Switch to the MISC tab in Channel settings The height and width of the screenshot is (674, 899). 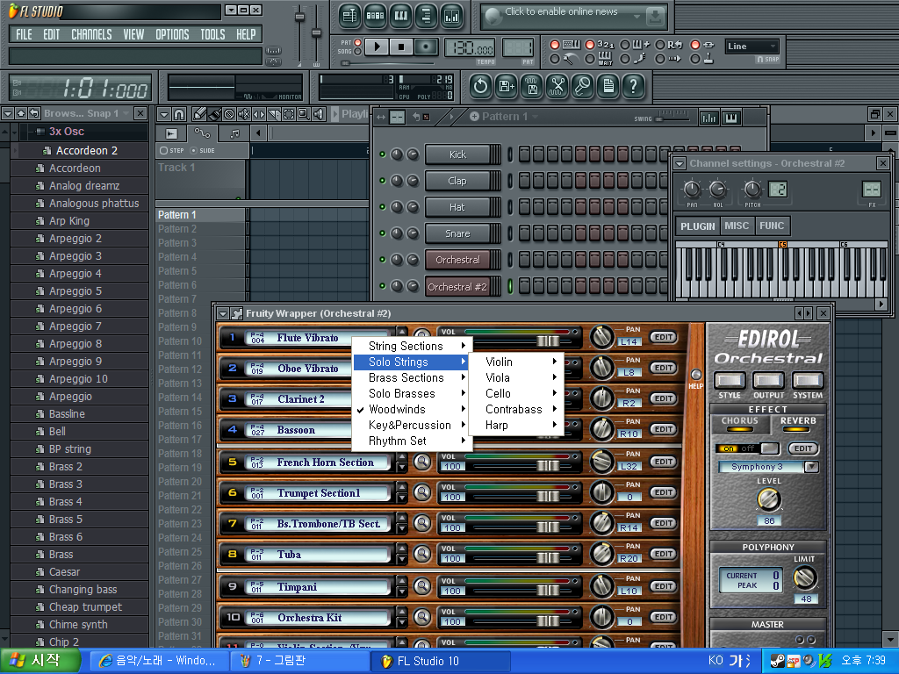737,226
